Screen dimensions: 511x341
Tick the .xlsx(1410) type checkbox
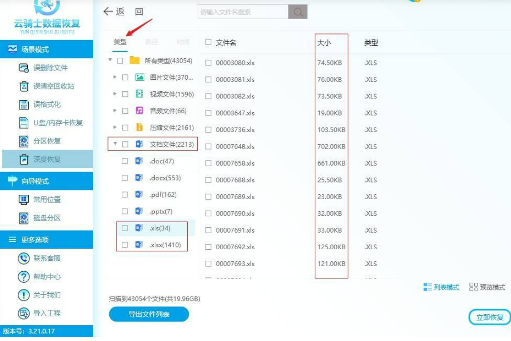coord(125,245)
